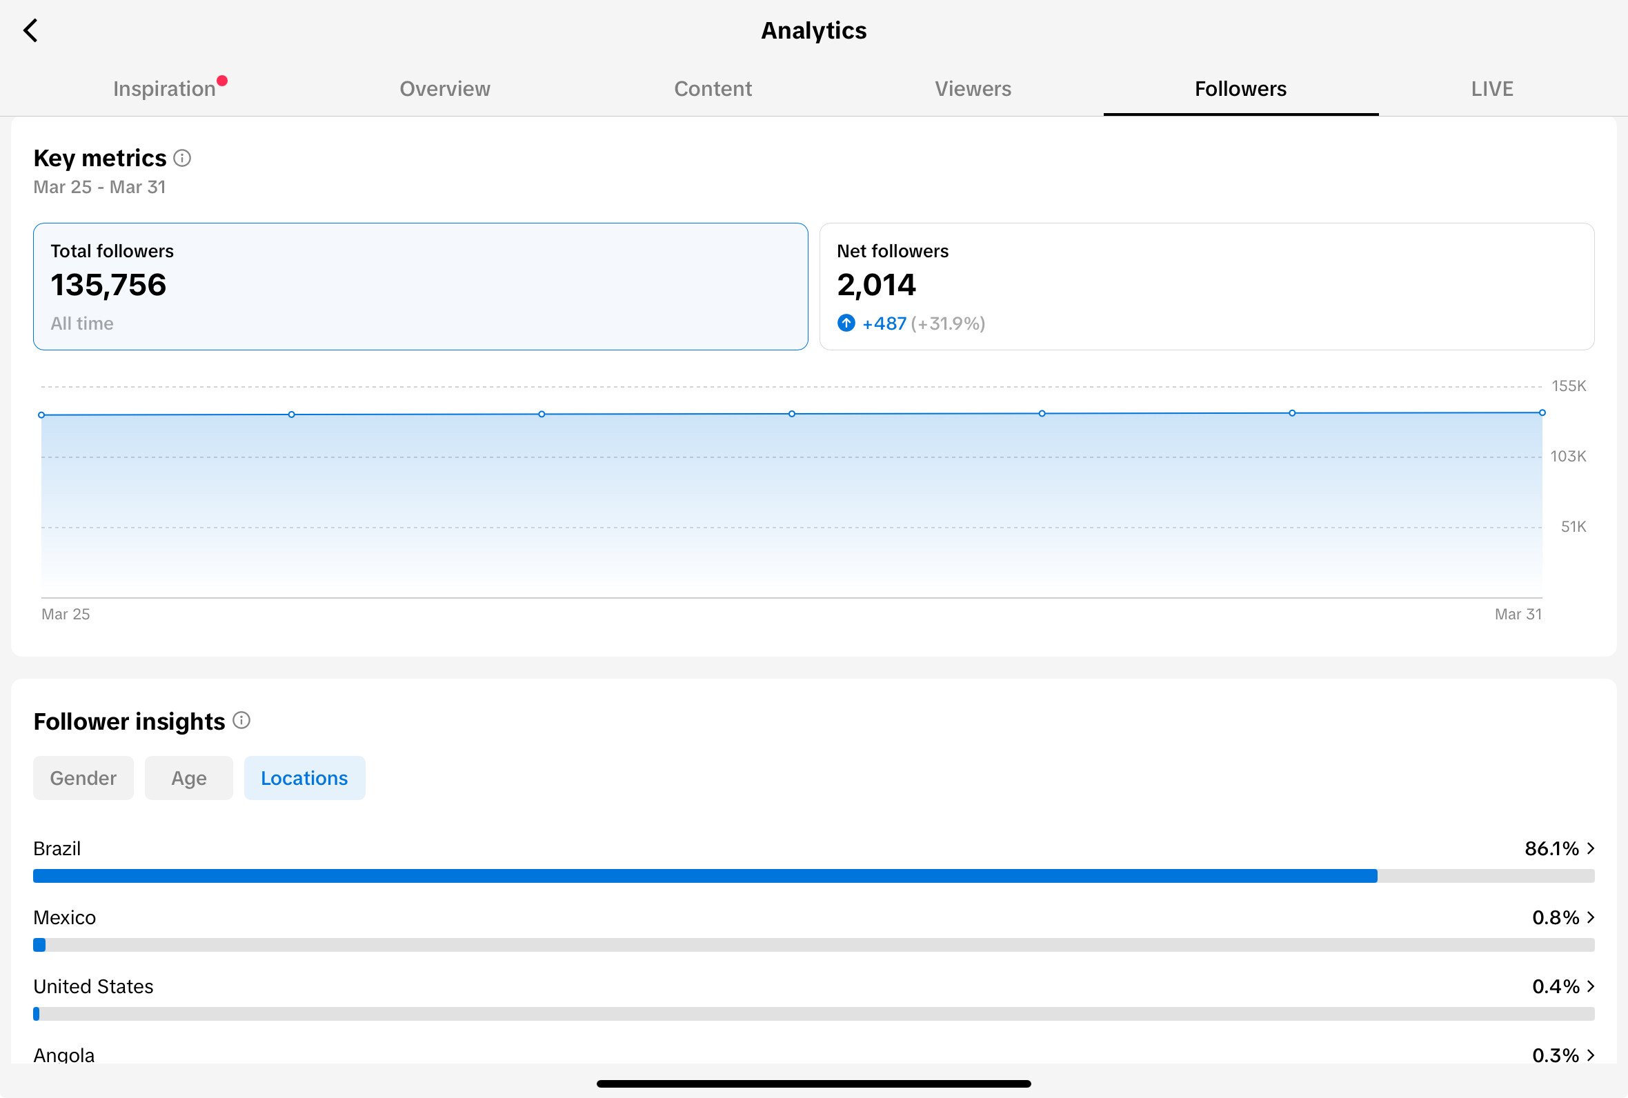Switch to the LIVE tab
The width and height of the screenshot is (1628, 1098).
point(1492,89)
